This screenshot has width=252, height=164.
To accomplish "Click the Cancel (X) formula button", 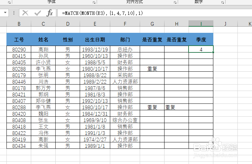I will pyautogui.click(x=25, y=13).
